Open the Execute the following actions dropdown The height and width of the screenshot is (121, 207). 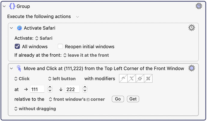pos(78,17)
